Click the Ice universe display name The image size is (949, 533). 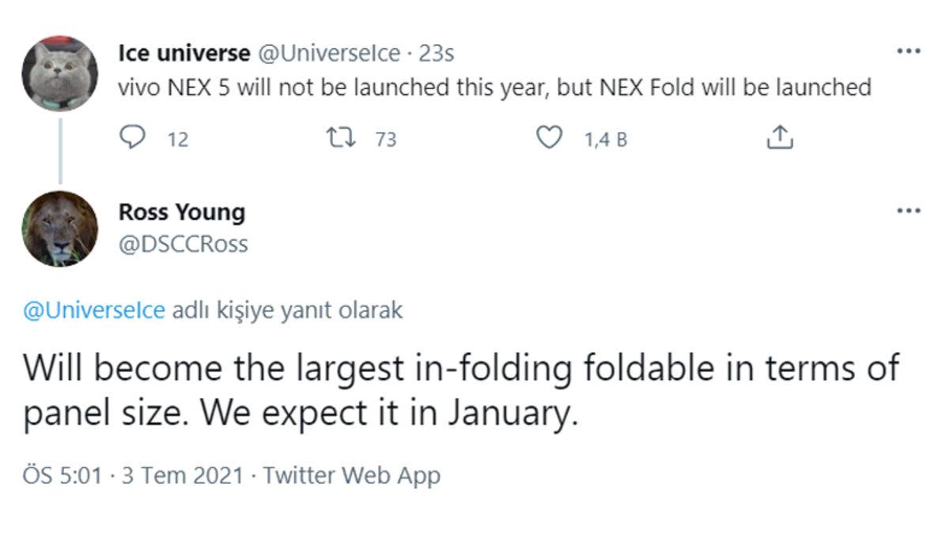tap(183, 54)
